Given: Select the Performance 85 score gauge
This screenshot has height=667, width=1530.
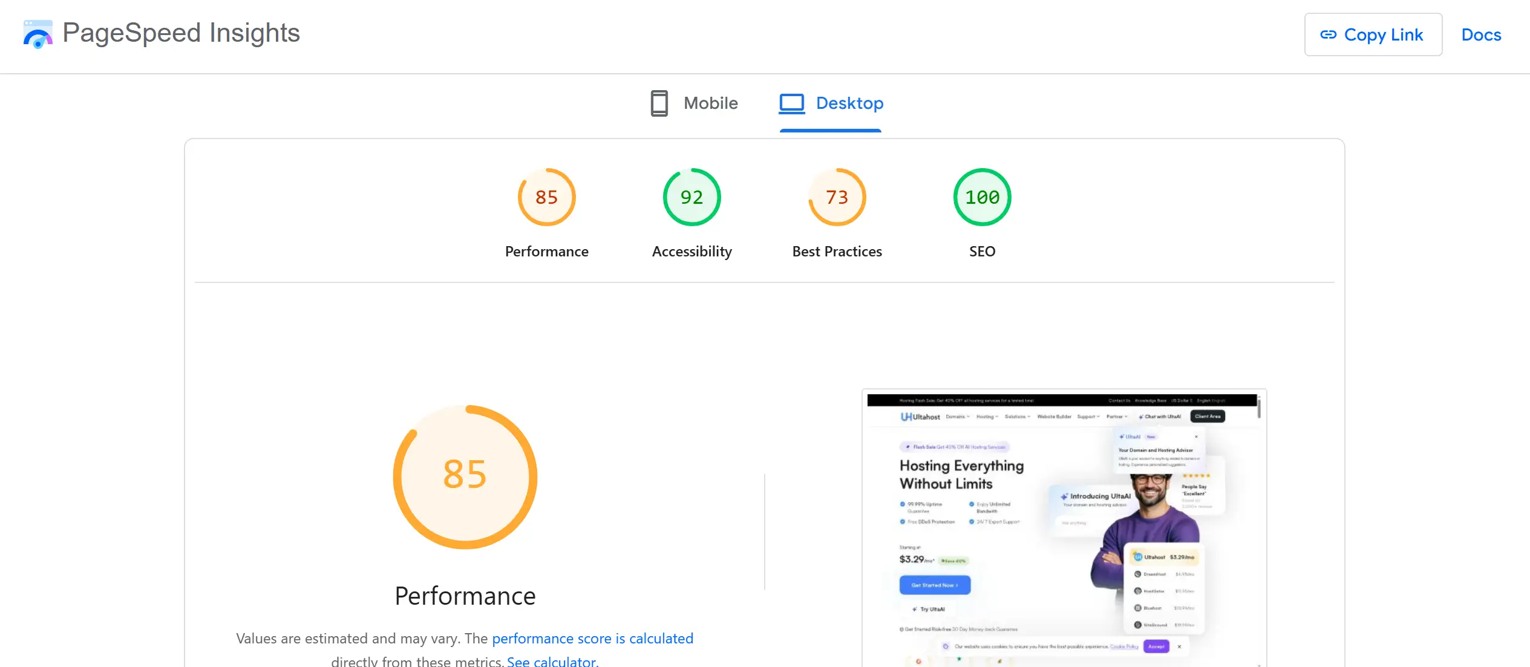Looking at the screenshot, I should coord(546,197).
